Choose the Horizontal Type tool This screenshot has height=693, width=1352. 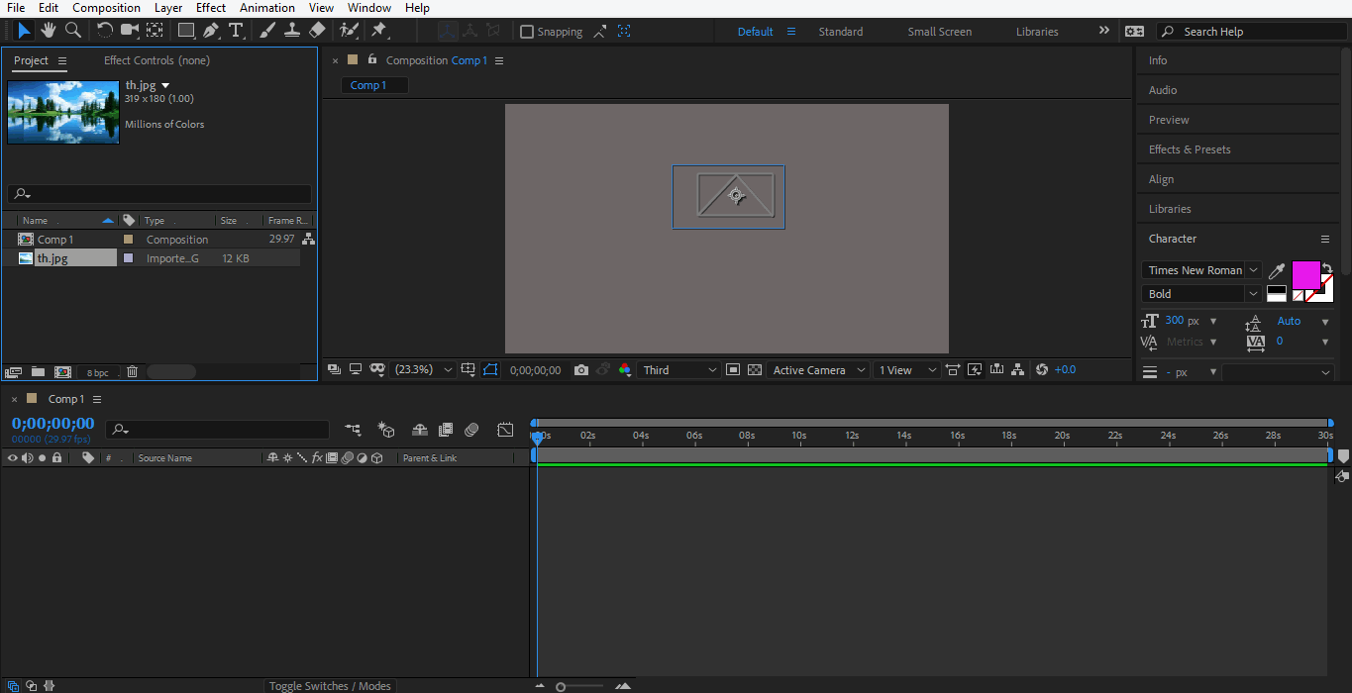[x=236, y=31]
